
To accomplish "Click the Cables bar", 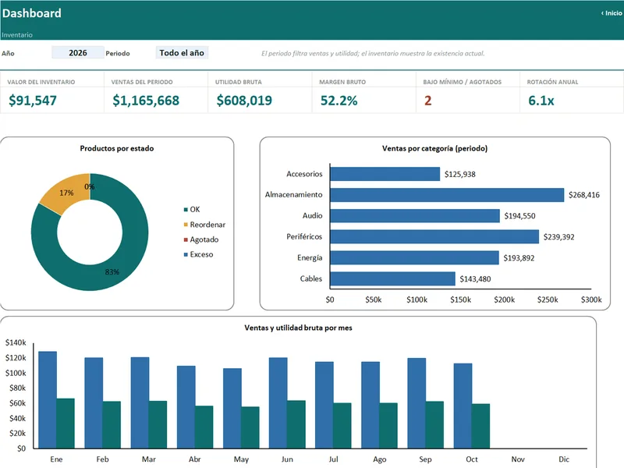I will (x=393, y=278).
